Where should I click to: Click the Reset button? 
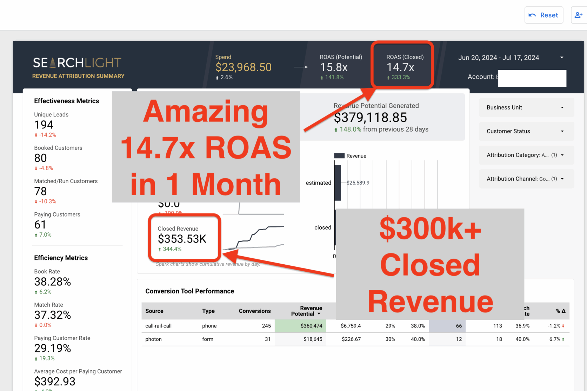(x=543, y=15)
